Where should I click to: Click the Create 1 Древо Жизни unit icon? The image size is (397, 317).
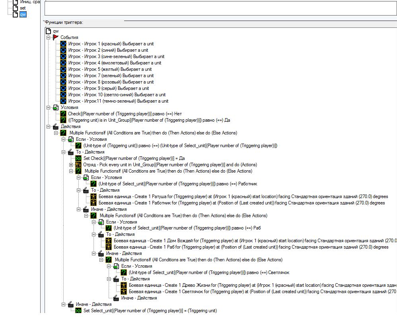[124, 285]
